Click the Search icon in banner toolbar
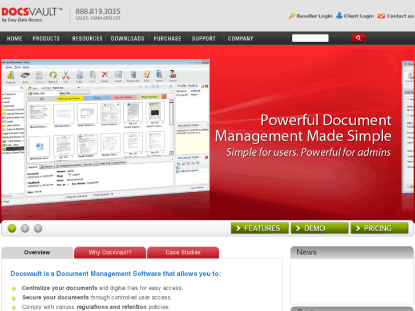Image resolution: width=415 pixels, height=311 pixels. coord(159,75)
